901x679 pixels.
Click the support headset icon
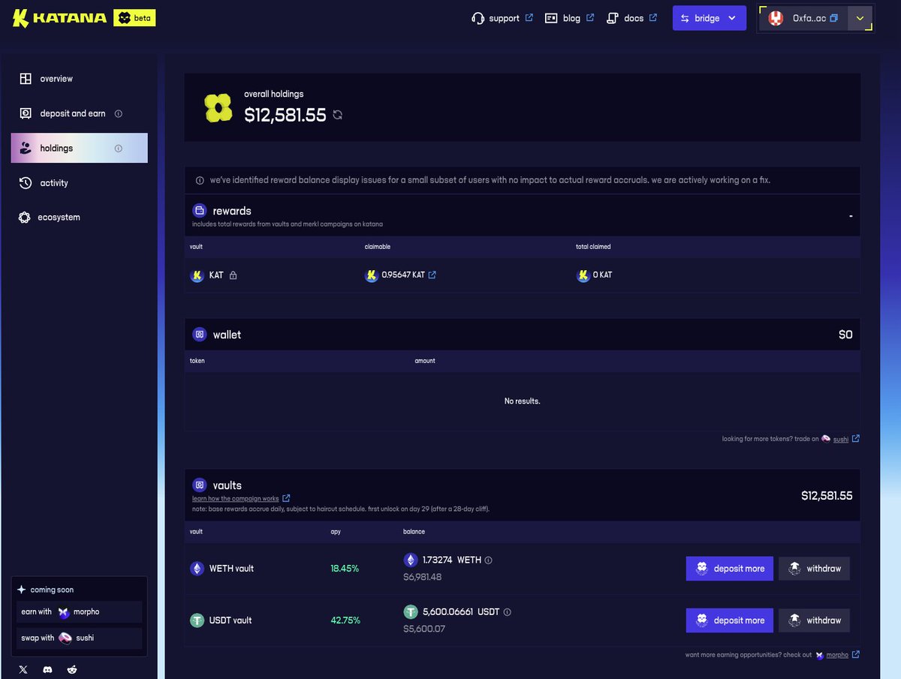tap(478, 18)
